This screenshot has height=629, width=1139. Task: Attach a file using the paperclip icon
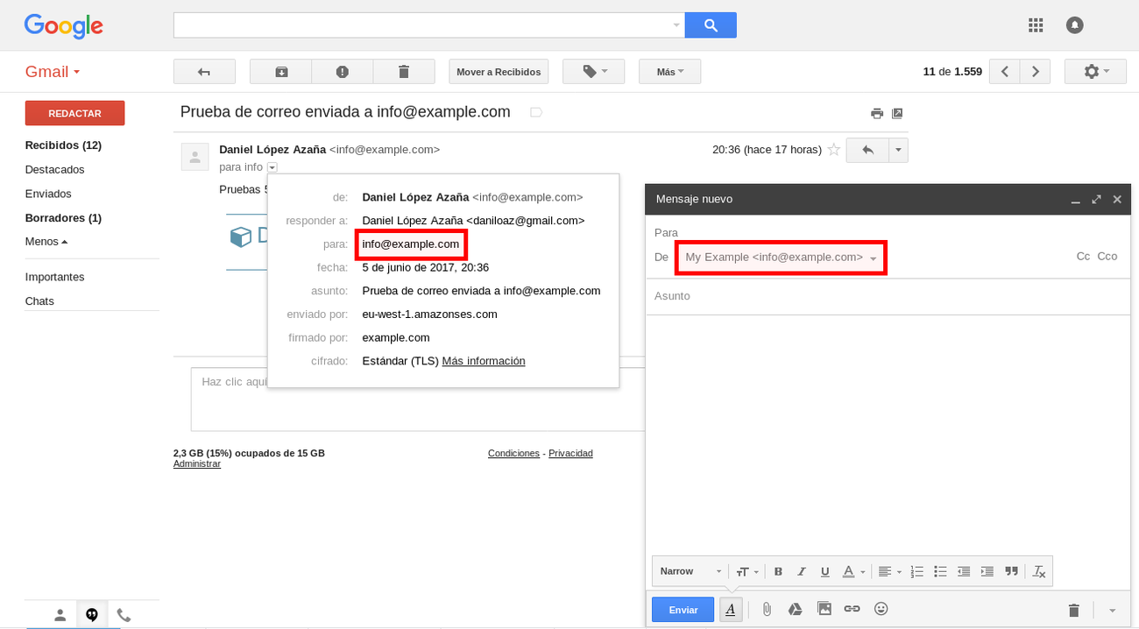coord(767,608)
